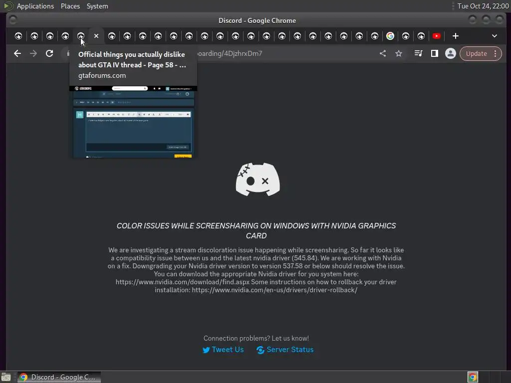
Task: Reload the current Discord page
Action: (49, 53)
